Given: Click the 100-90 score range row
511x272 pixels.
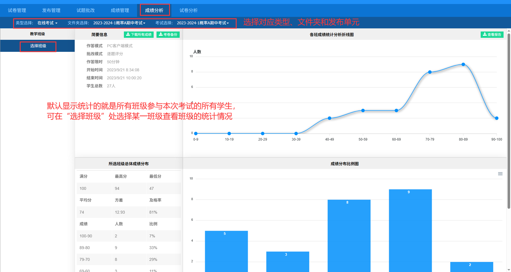Looking at the screenshot, I should click(x=128, y=236).
